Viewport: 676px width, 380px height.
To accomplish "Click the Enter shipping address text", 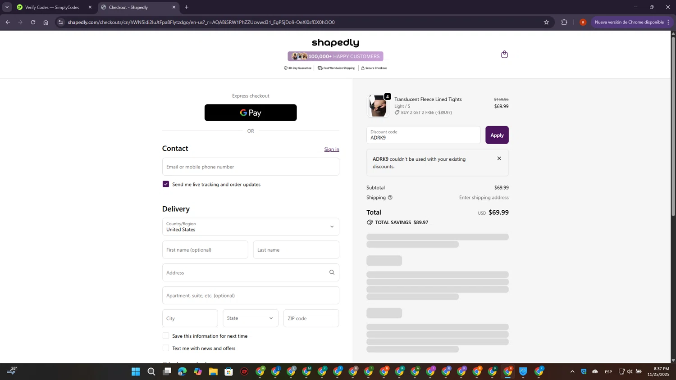I will [x=484, y=198].
